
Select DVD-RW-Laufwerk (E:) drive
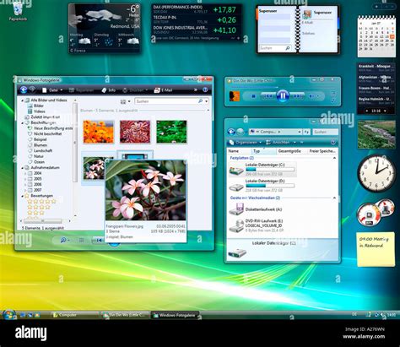coord(256,225)
